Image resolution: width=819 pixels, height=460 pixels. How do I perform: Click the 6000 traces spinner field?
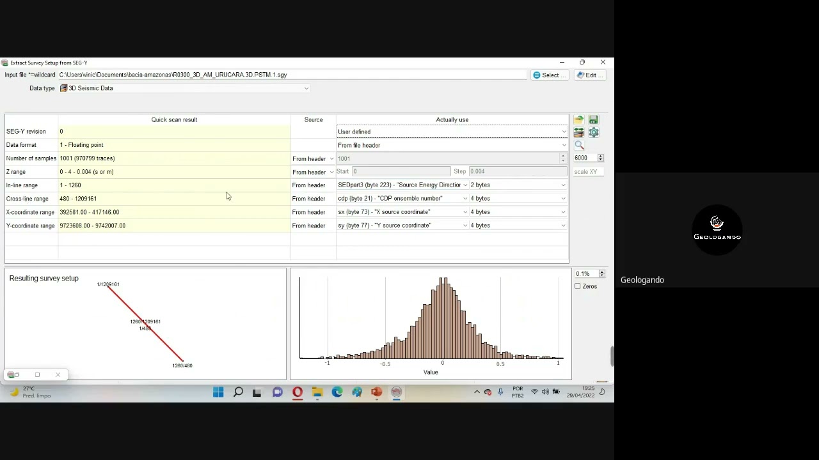point(588,157)
